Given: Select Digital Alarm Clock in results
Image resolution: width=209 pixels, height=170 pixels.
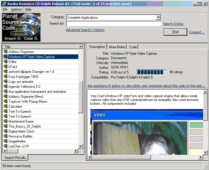Looking at the screenshot, I should 40,131.
